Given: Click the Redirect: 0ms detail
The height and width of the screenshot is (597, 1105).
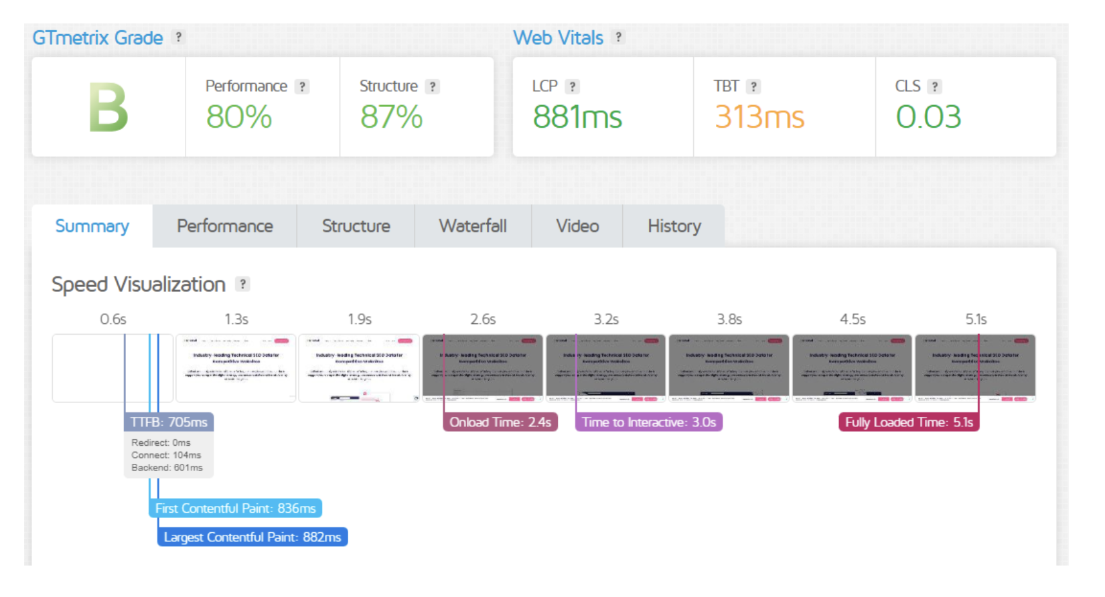Looking at the screenshot, I should point(161,442).
